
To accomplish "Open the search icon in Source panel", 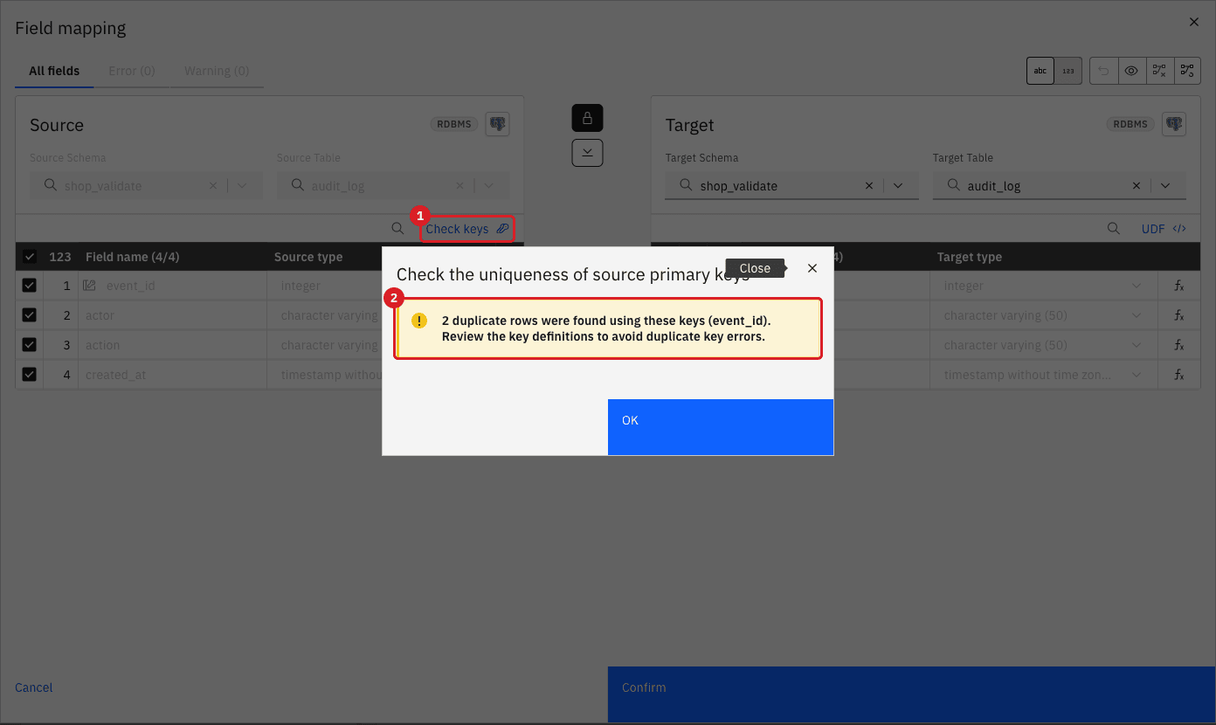I will point(397,229).
